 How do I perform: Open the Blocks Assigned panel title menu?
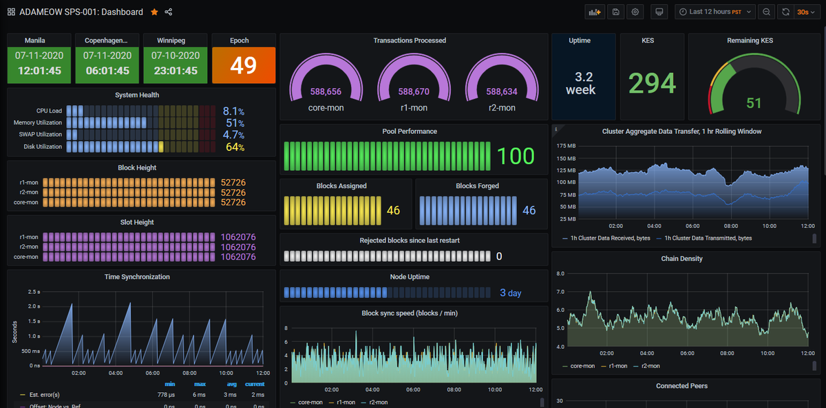(x=341, y=186)
